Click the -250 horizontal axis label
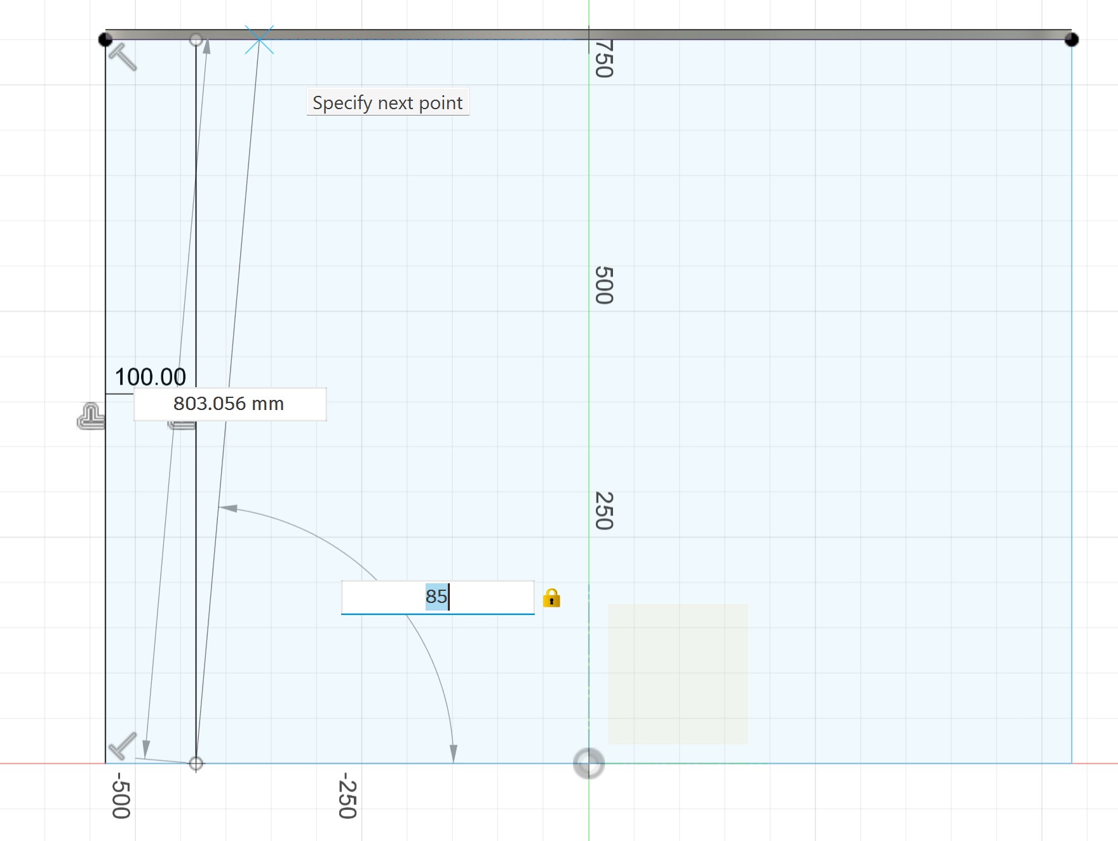This screenshot has height=841, width=1118. coord(347,796)
